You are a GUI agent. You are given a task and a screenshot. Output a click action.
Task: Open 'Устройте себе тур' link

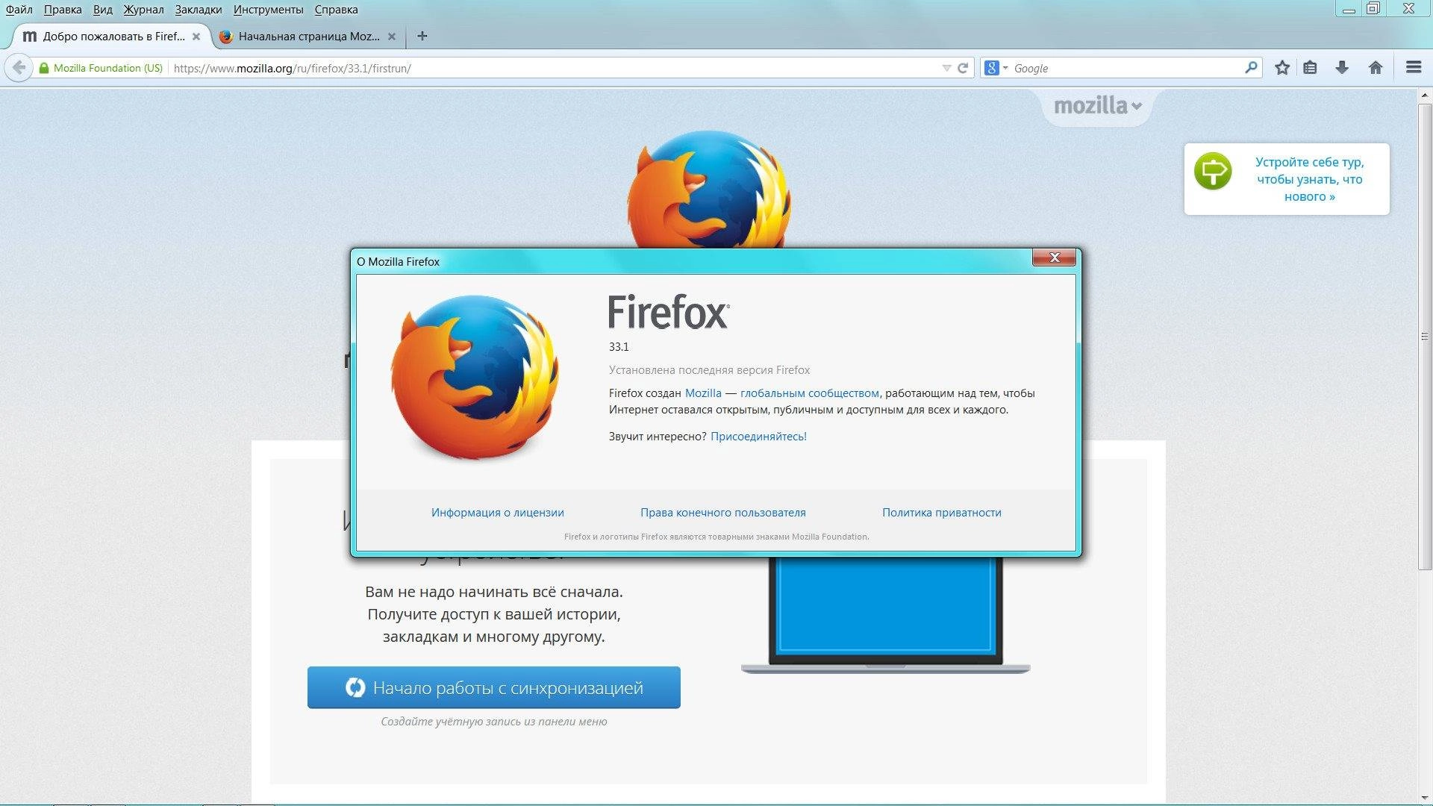pos(1310,179)
